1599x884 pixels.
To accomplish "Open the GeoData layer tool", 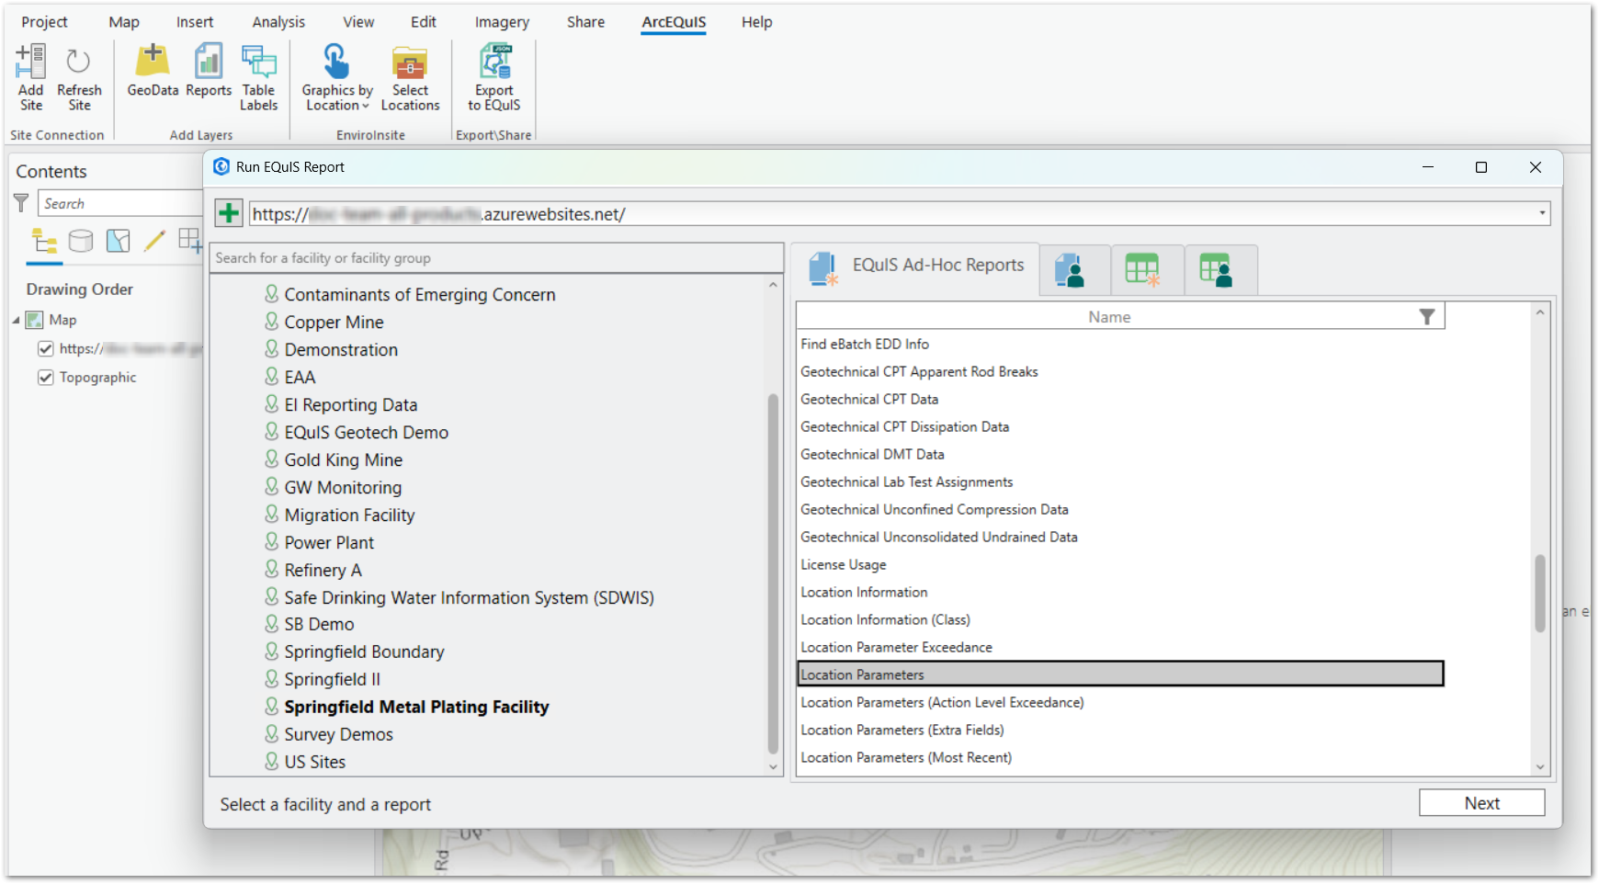I will tap(153, 62).
